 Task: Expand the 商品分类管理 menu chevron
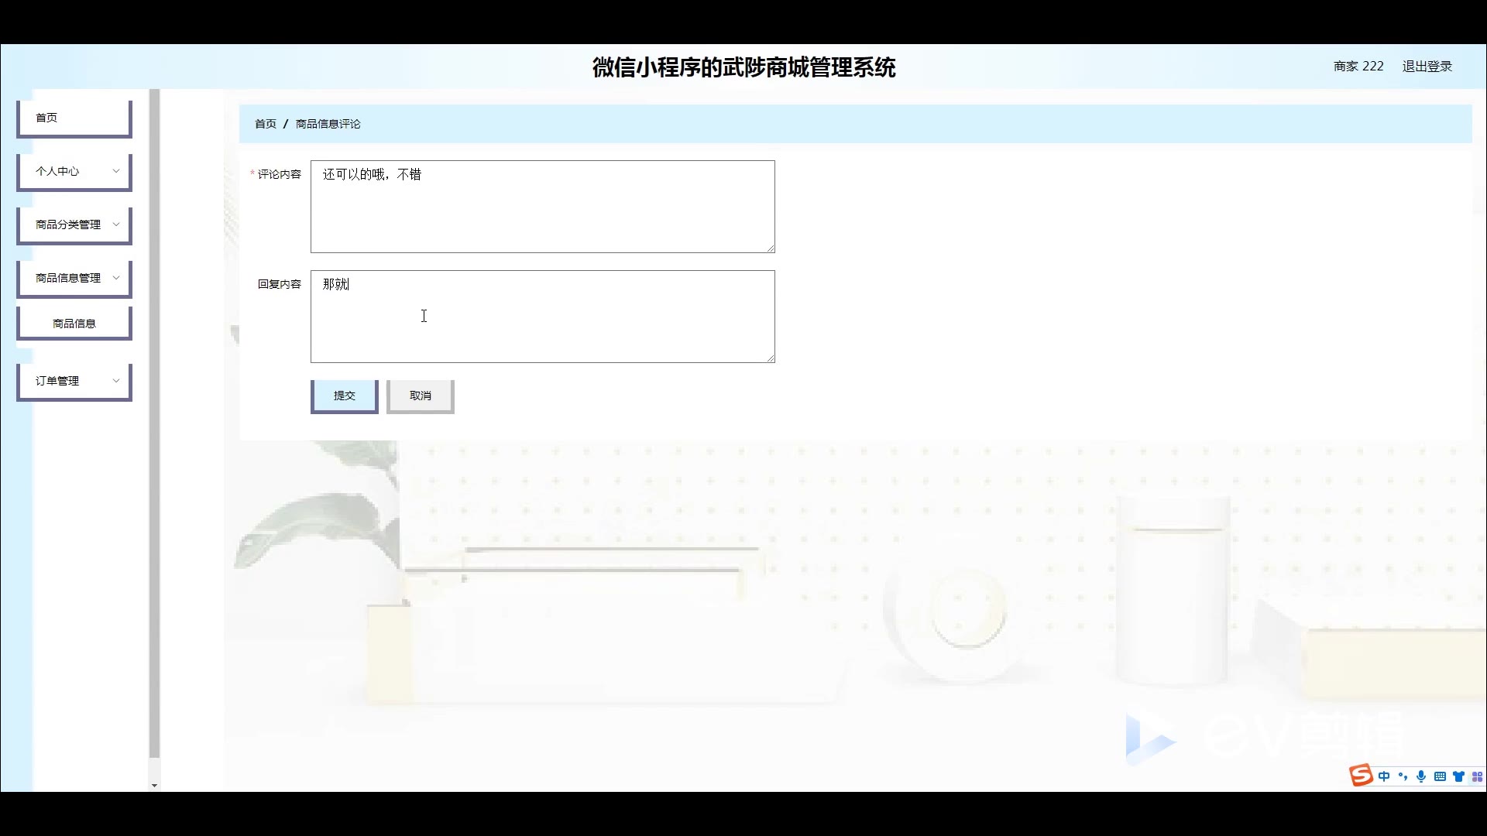116,224
